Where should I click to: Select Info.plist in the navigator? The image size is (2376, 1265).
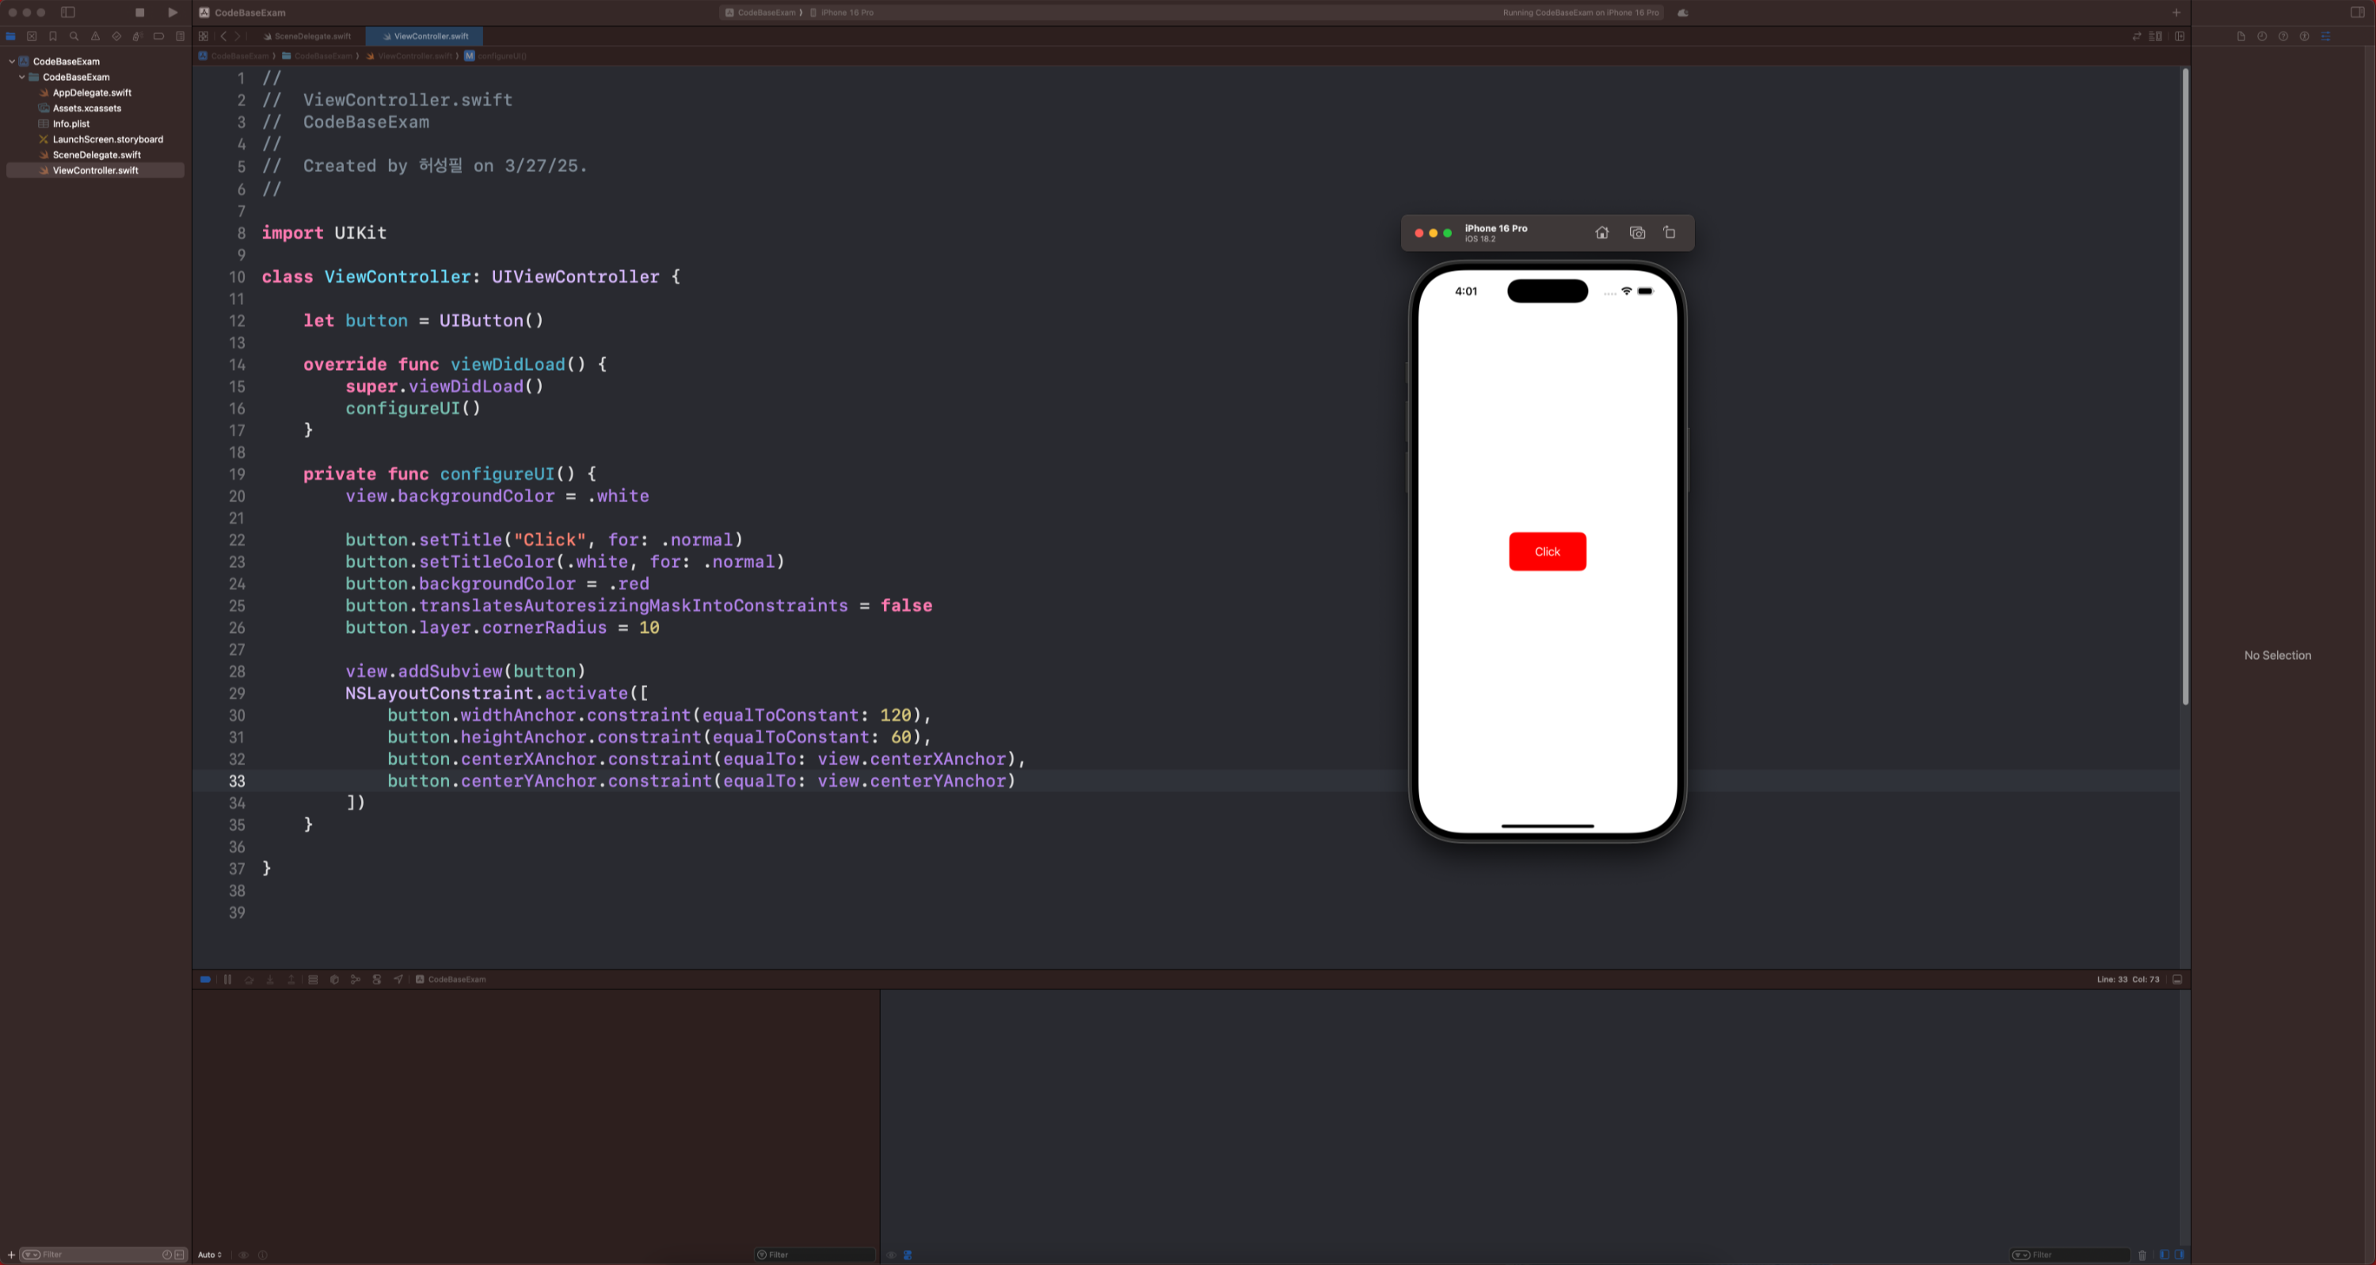71,124
